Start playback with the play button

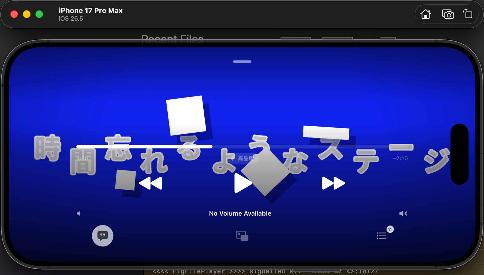(x=243, y=183)
